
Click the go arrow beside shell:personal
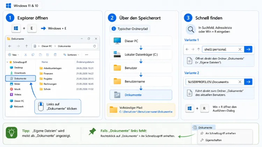coord(248,49)
